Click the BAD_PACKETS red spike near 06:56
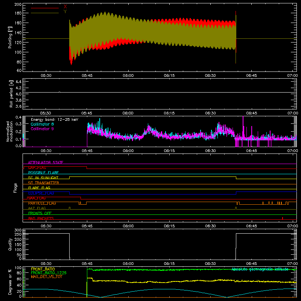The image size is (301, 301). pyautogui.click(x=283, y=218)
